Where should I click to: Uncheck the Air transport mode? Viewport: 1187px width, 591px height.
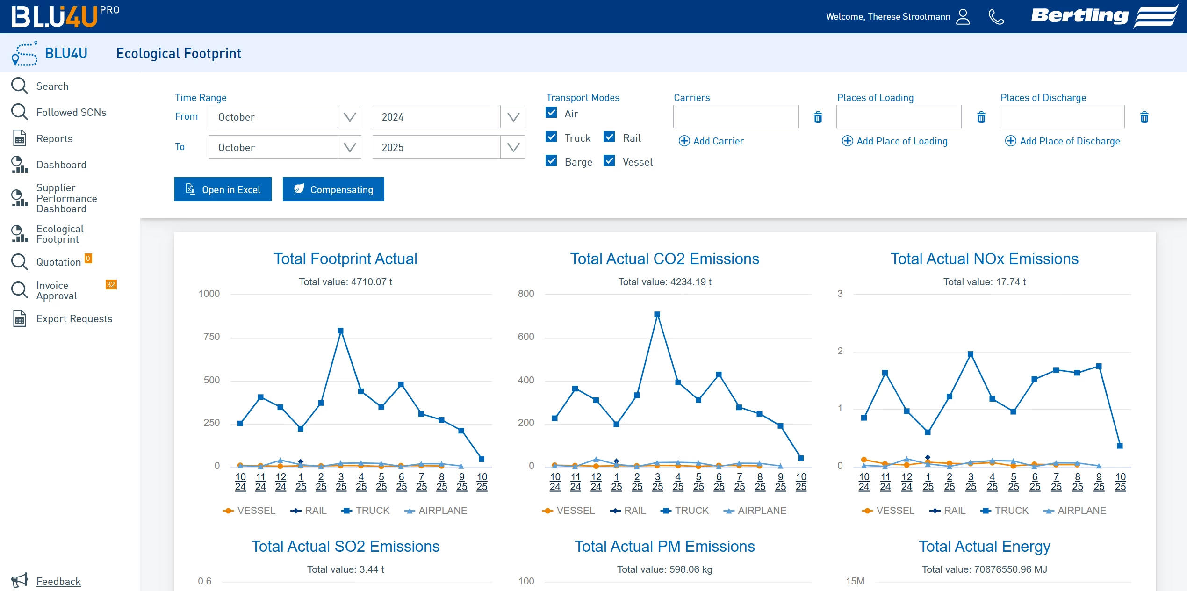[551, 113]
